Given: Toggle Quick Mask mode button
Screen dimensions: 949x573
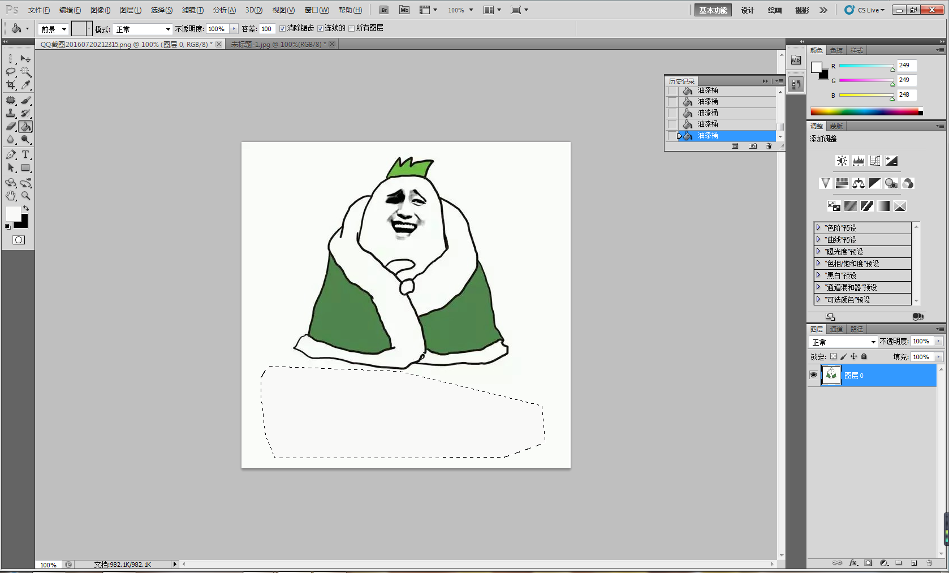Looking at the screenshot, I should (x=19, y=240).
